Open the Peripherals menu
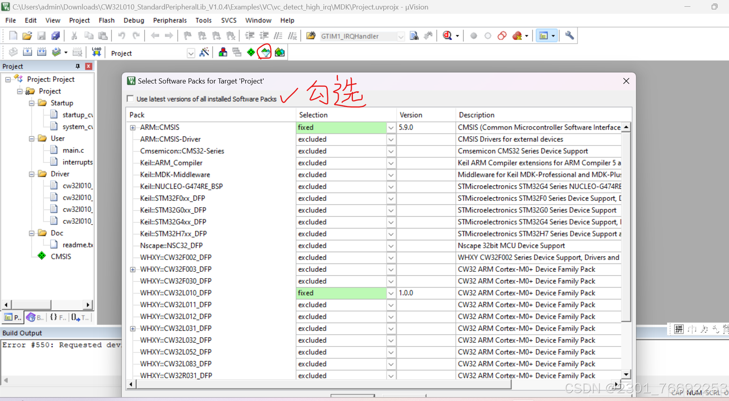Image resolution: width=729 pixels, height=401 pixels. (x=170, y=20)
